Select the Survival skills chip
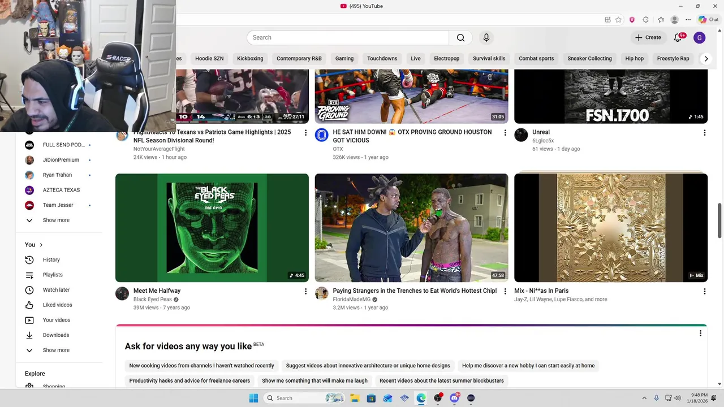The image size is (724, 407). pyautogui.click(x=489, y=59)
